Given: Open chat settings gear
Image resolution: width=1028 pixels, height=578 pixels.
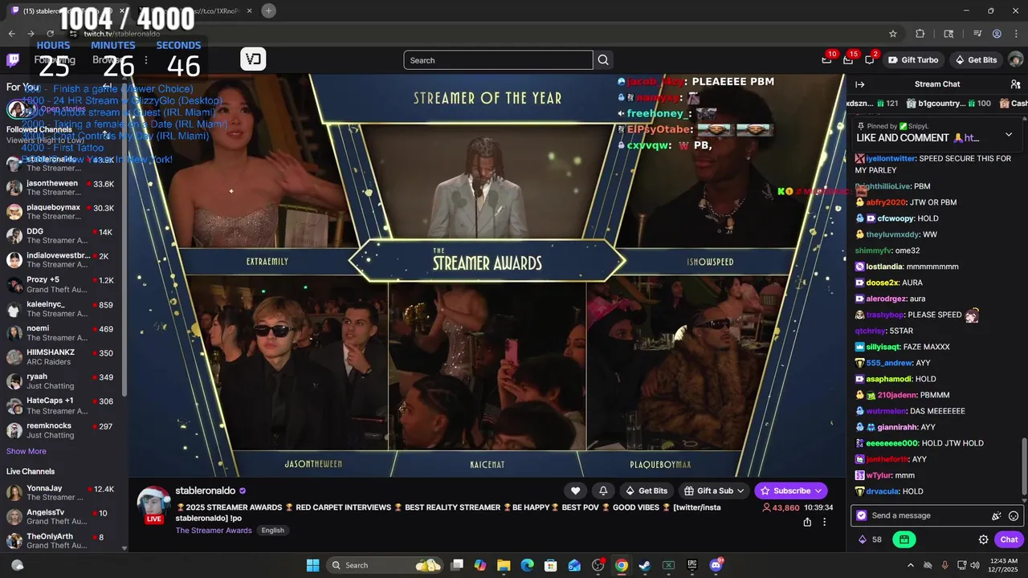Looking at the screenshot, I should tap(983, 539).
